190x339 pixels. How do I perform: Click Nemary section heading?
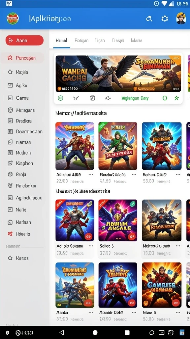point(81,113)
